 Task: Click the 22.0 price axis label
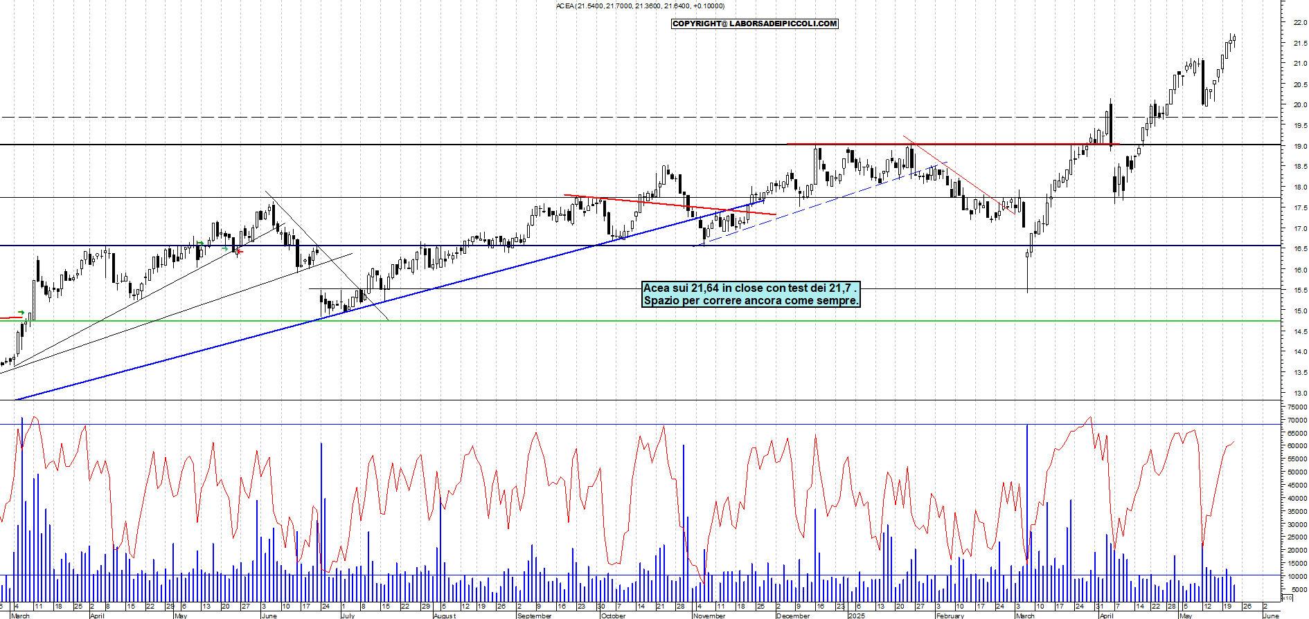tap(1300, 23)
